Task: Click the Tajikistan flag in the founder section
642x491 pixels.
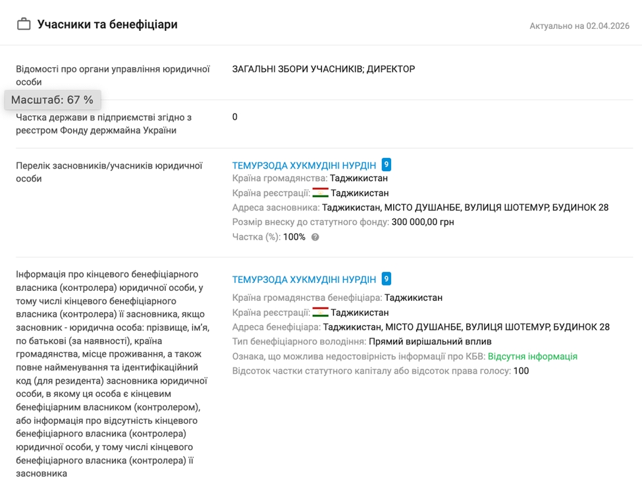Action: tap(321, 193)
